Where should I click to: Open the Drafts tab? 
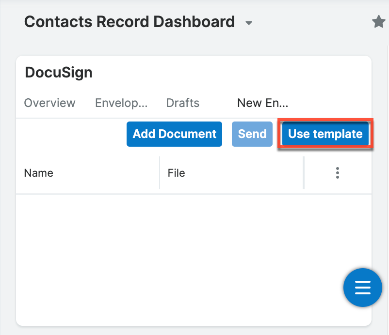(182, 103)
